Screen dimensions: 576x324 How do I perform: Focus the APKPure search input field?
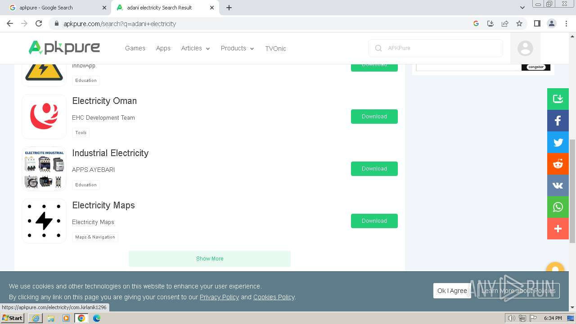pos(436,48)
